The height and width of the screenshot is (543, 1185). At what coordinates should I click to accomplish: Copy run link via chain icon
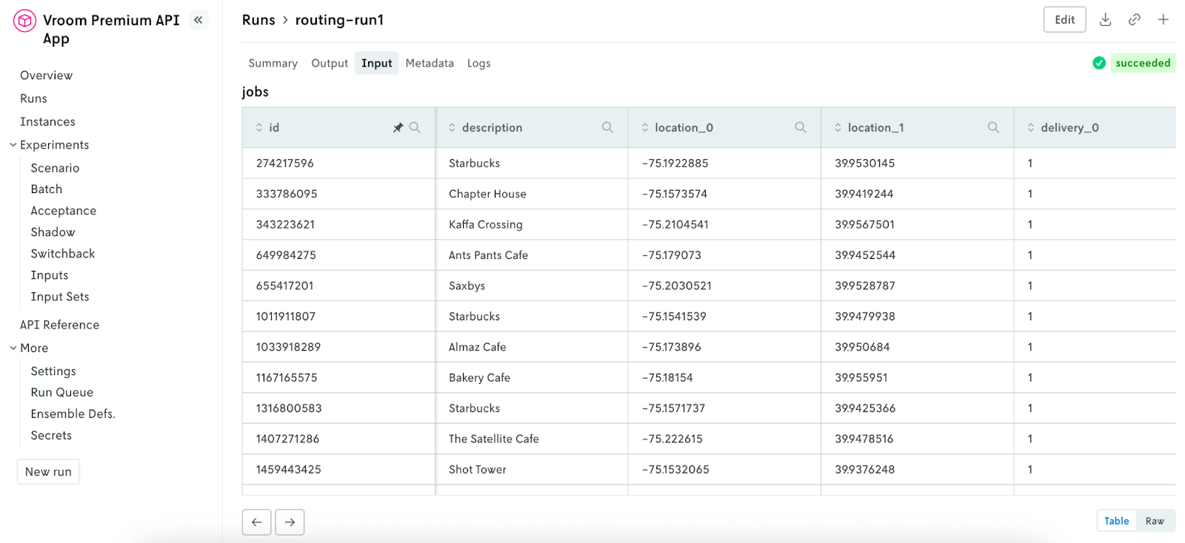pyautogui.click(x=1134, y=20)
